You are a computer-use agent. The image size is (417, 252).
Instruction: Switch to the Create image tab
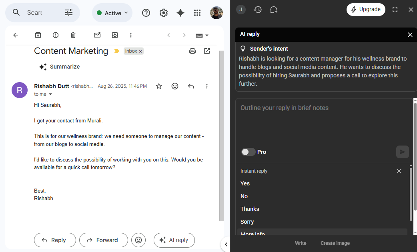(x=335, y=243)
